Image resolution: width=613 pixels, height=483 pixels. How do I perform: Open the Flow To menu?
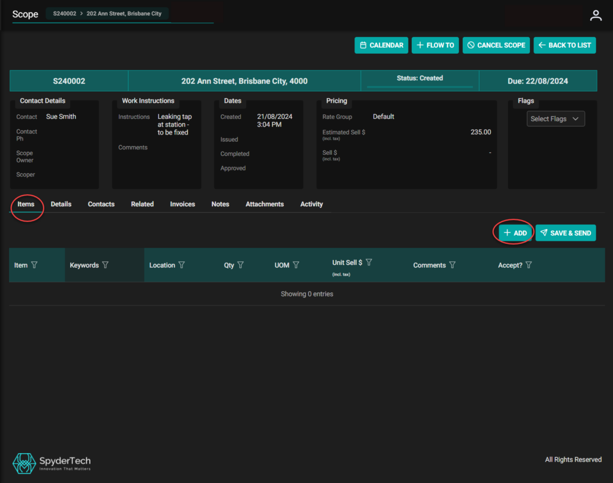click(x=435, y=45)
